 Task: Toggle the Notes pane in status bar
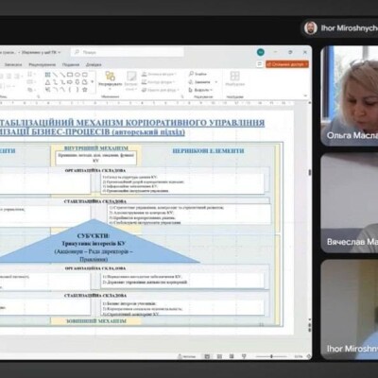point(187,356)
